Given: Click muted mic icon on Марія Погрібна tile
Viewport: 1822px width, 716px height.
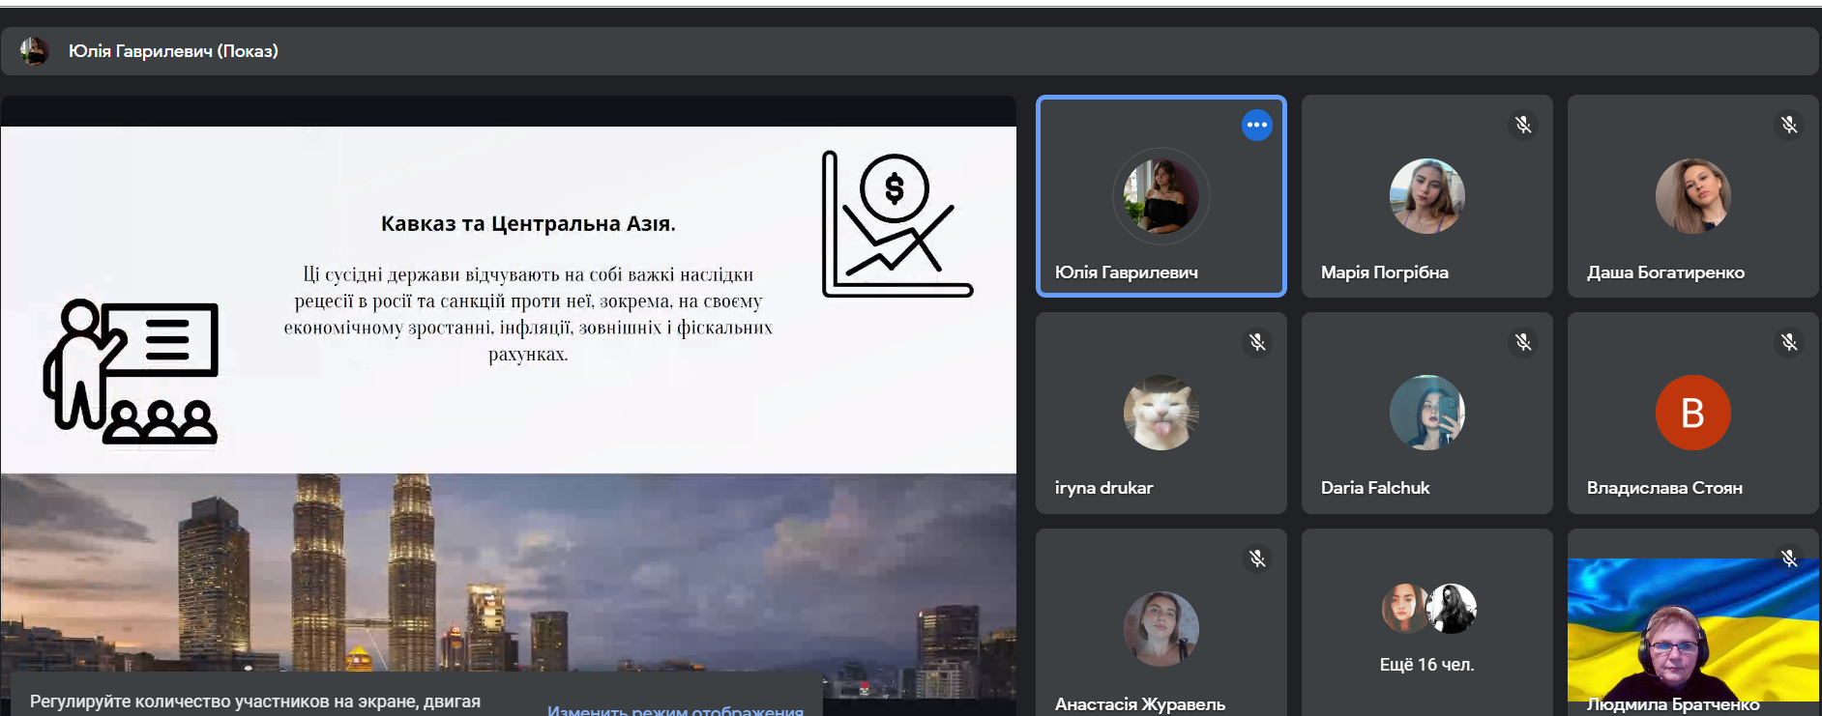Looking at the screenshot, I should [x=1523, y=125].
